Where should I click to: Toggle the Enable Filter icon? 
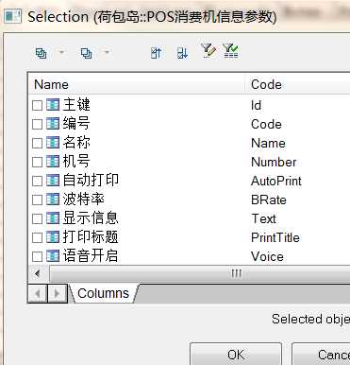[230, 50]
